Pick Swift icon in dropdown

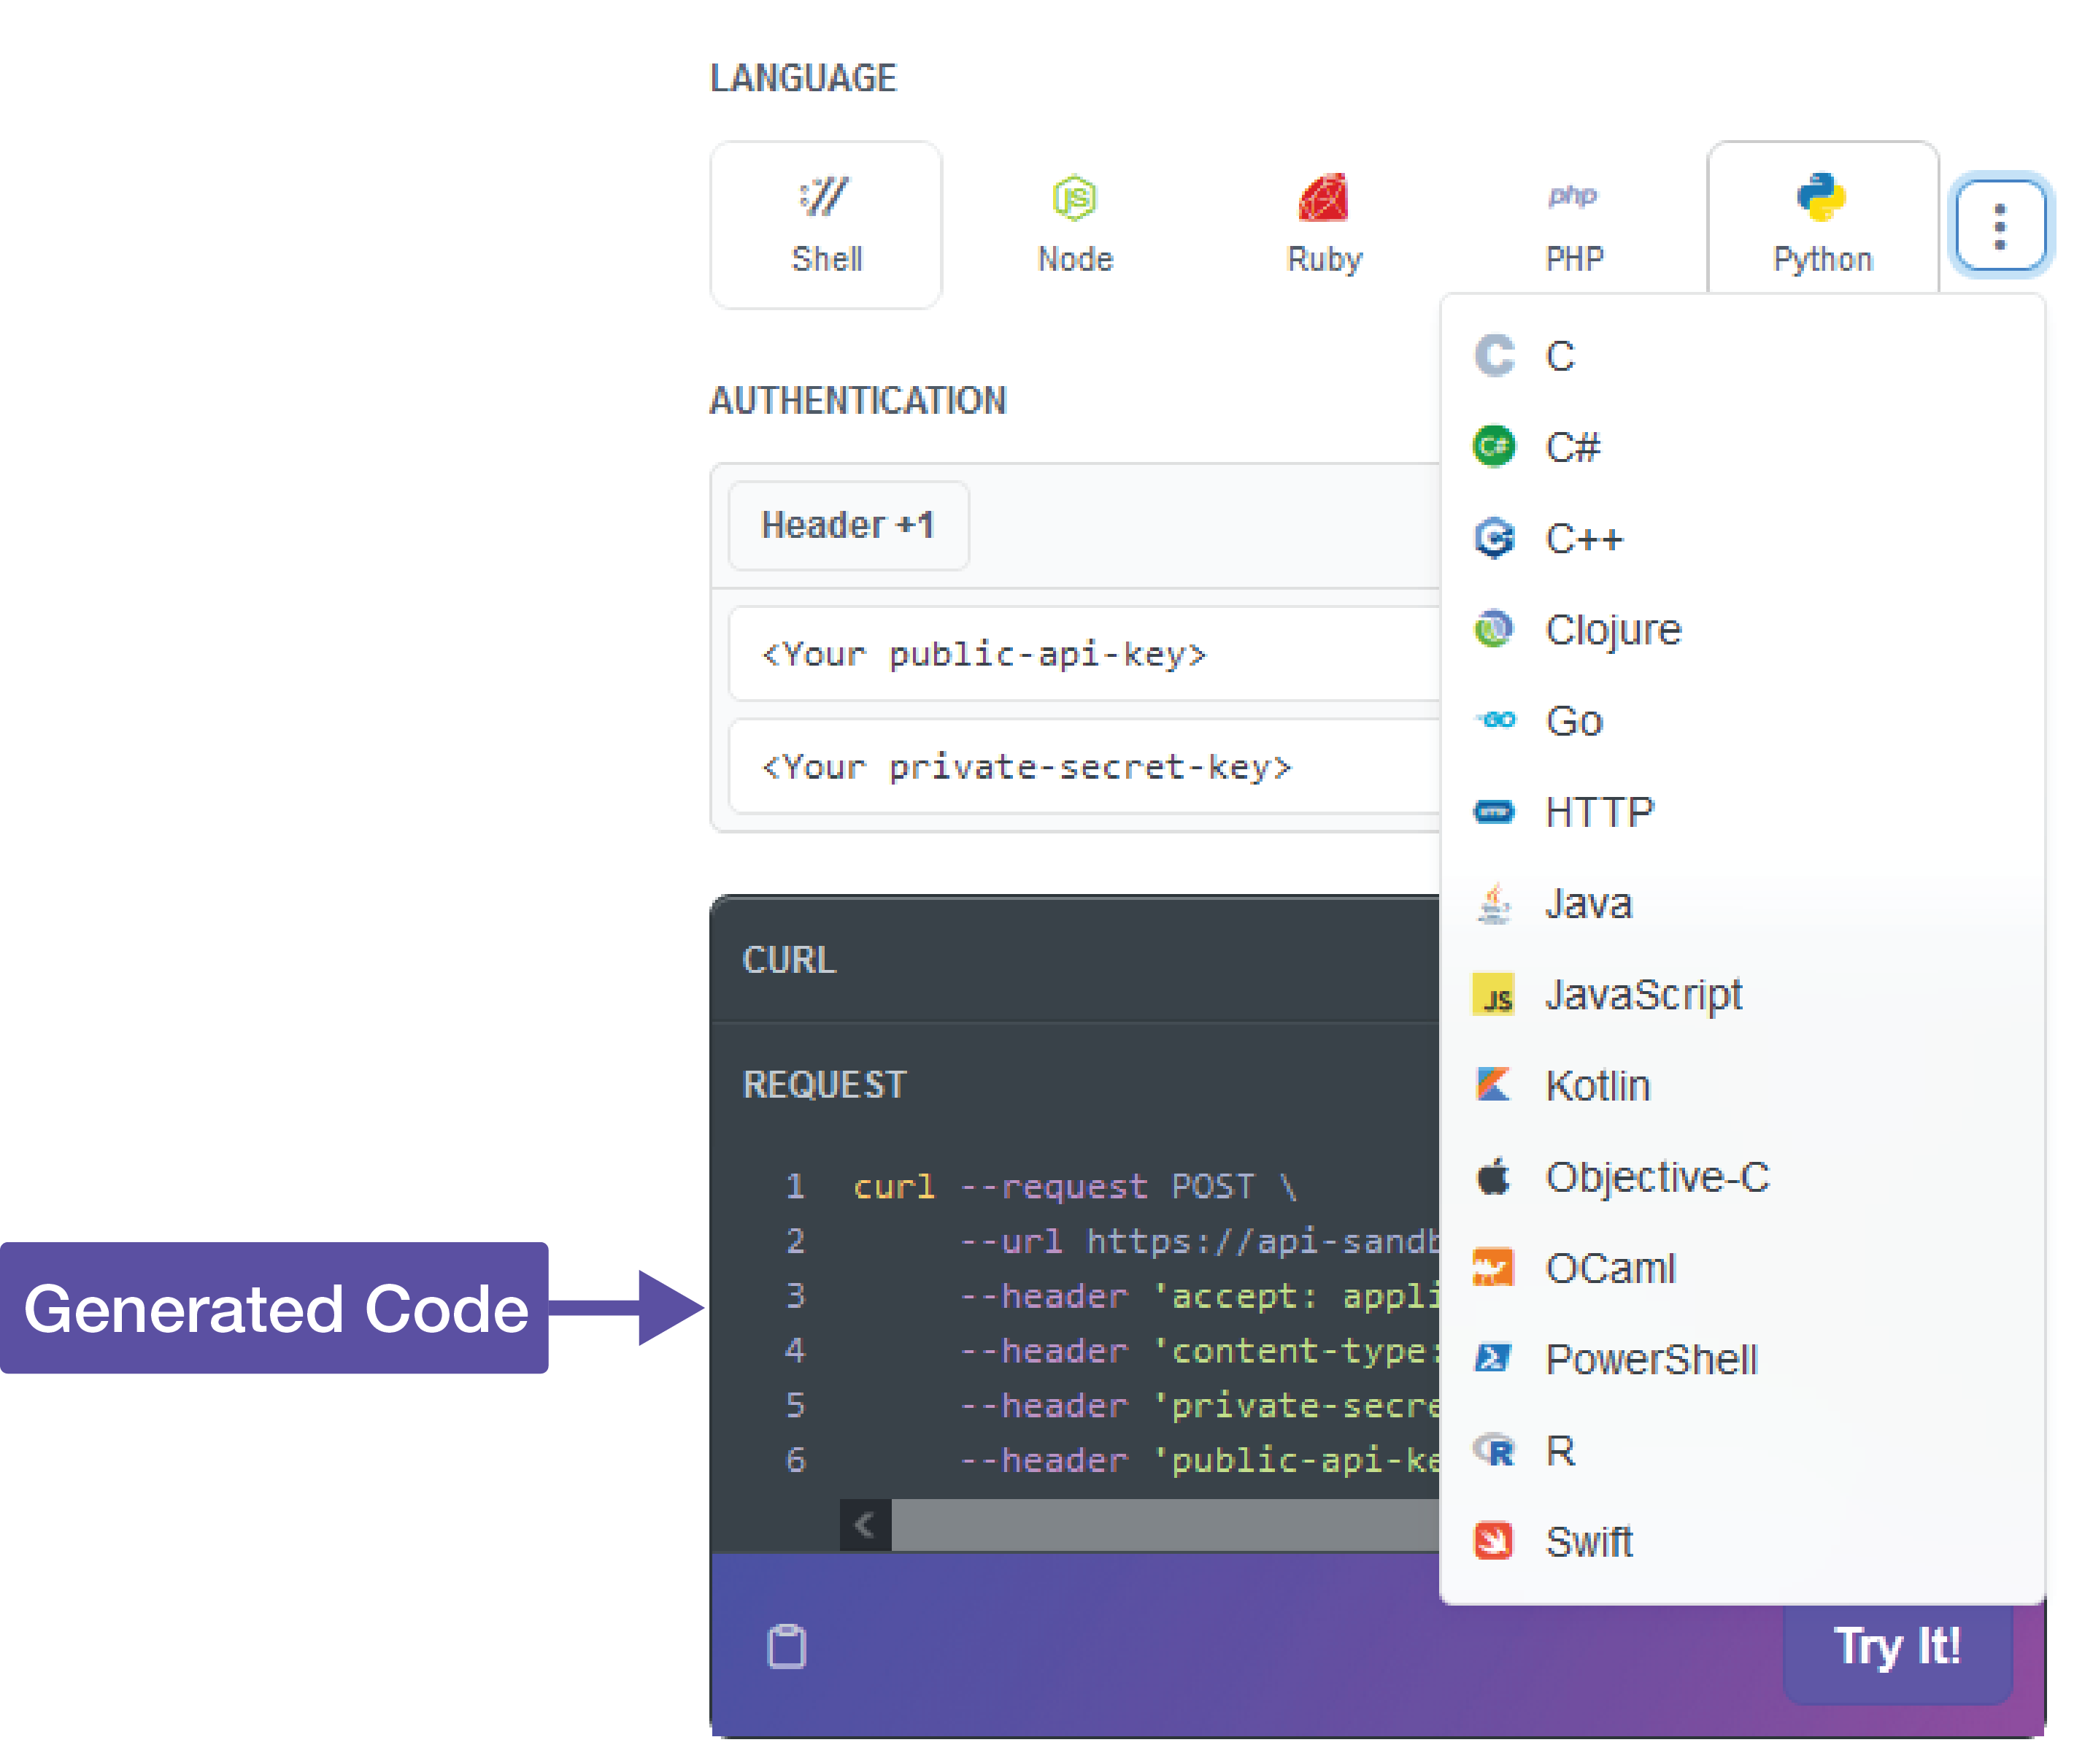coord(1494,1541)
